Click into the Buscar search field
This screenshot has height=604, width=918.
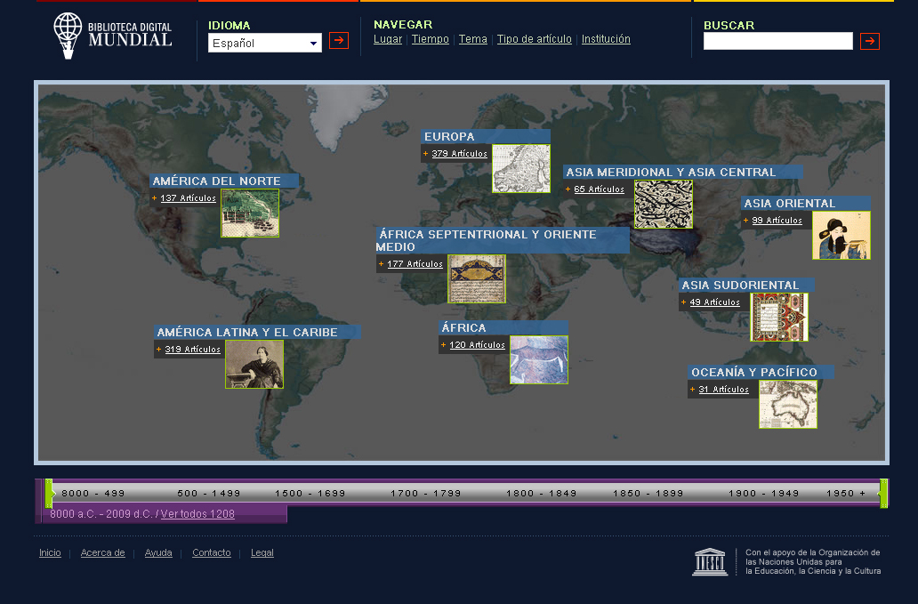point(777,41)
